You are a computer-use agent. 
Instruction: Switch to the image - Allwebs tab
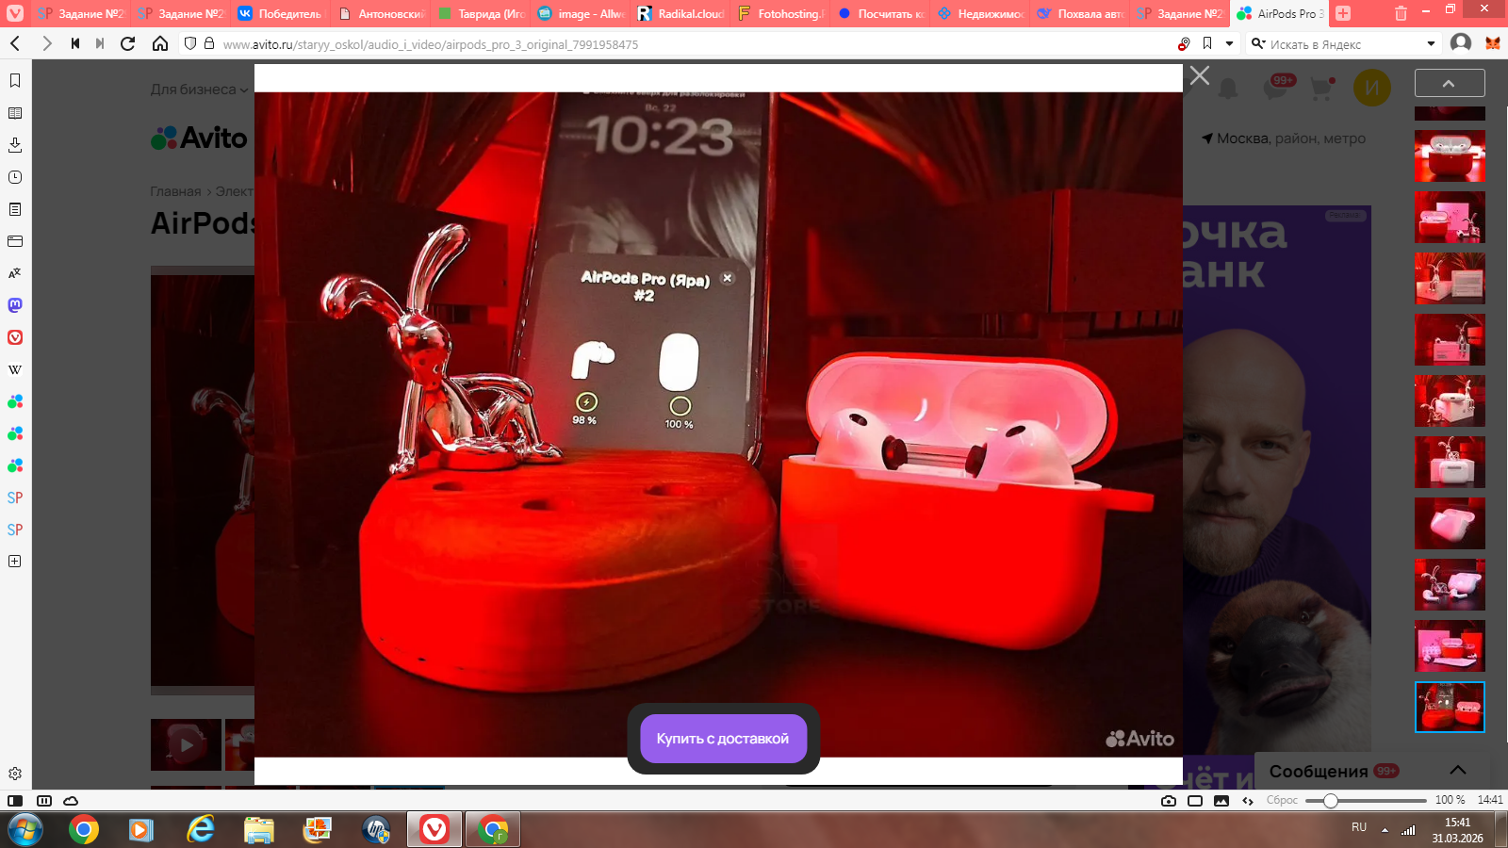pos(582,13)
